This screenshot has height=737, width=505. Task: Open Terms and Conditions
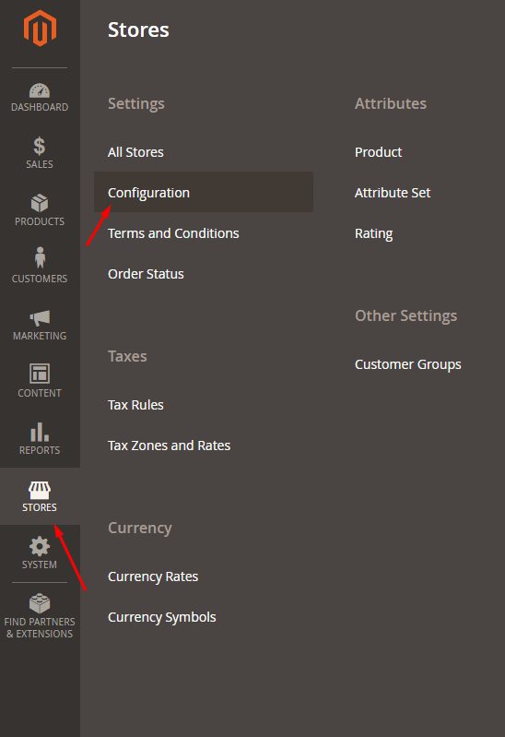tap(173, 233)
